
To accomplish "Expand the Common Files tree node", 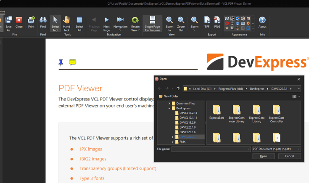I will click(169, 103).
